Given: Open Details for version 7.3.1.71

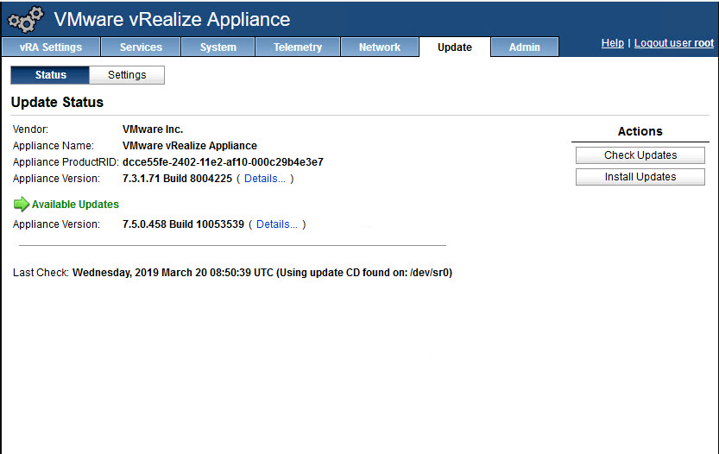Looking at the screenshot, I should [265, 179].
